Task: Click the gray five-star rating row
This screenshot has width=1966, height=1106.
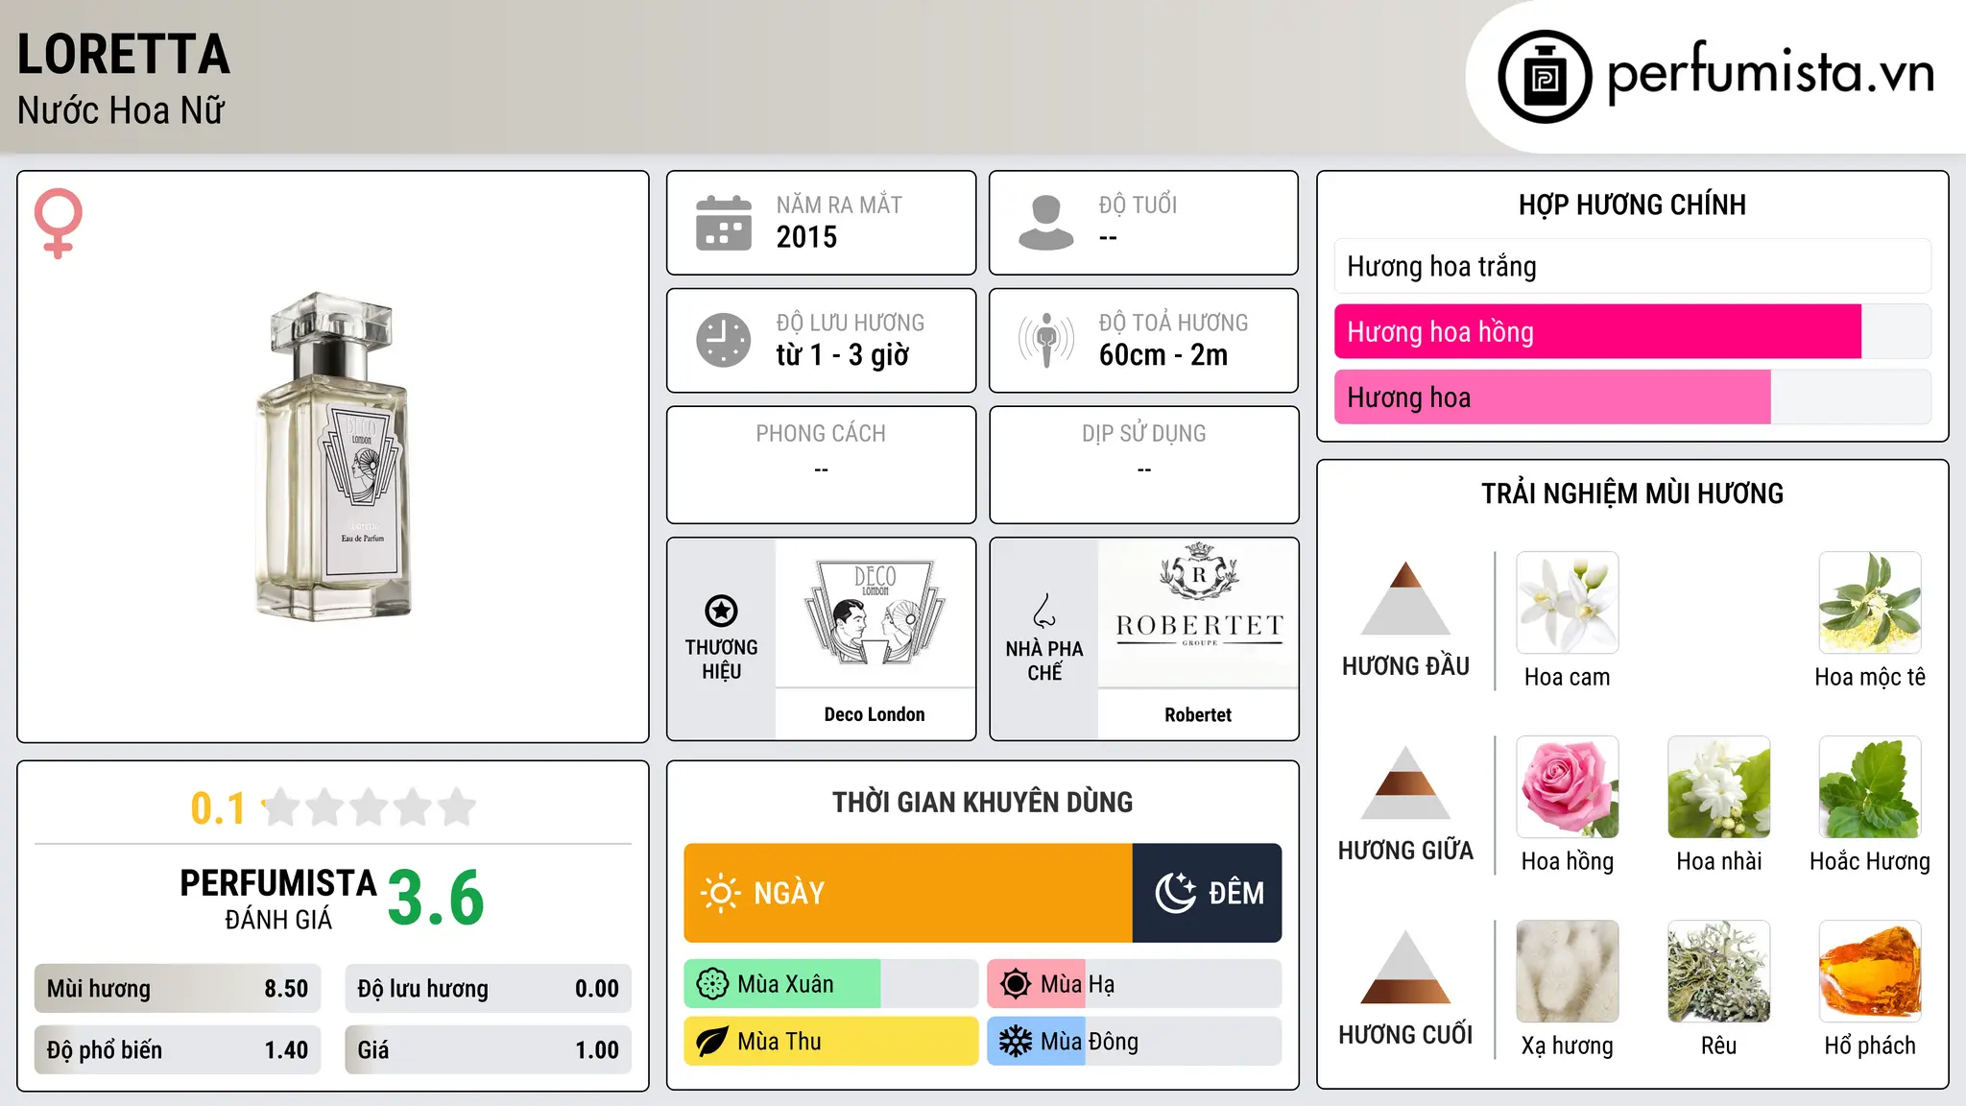Action: click(369, 807)
